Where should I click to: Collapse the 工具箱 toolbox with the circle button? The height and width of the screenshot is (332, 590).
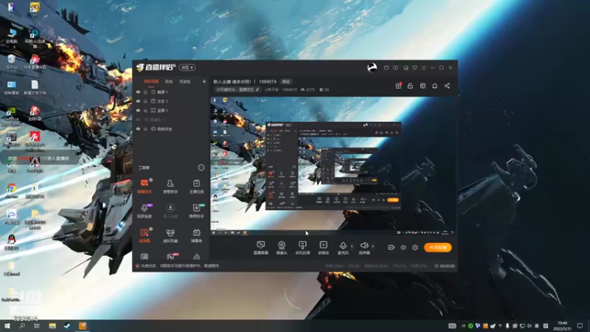(201, 167)
